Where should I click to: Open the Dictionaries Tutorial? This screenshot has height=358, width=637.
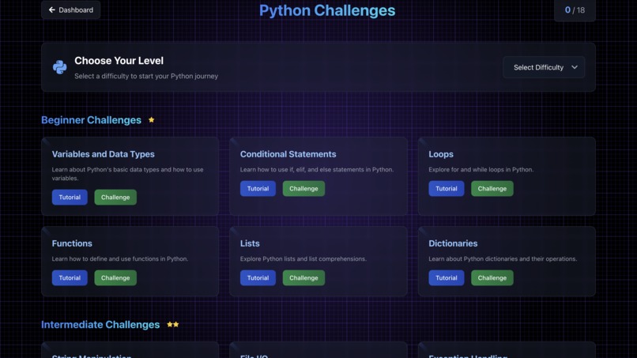pyautogui.click(x=447, y=278)
